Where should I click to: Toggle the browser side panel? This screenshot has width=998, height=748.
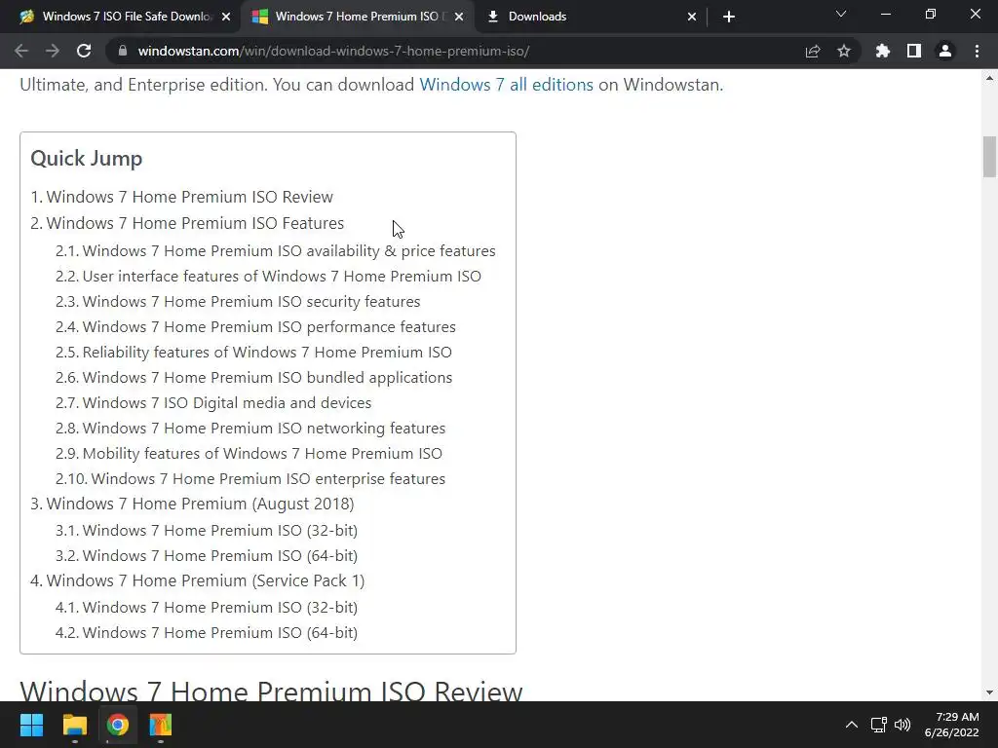click(x=914, y=51)
